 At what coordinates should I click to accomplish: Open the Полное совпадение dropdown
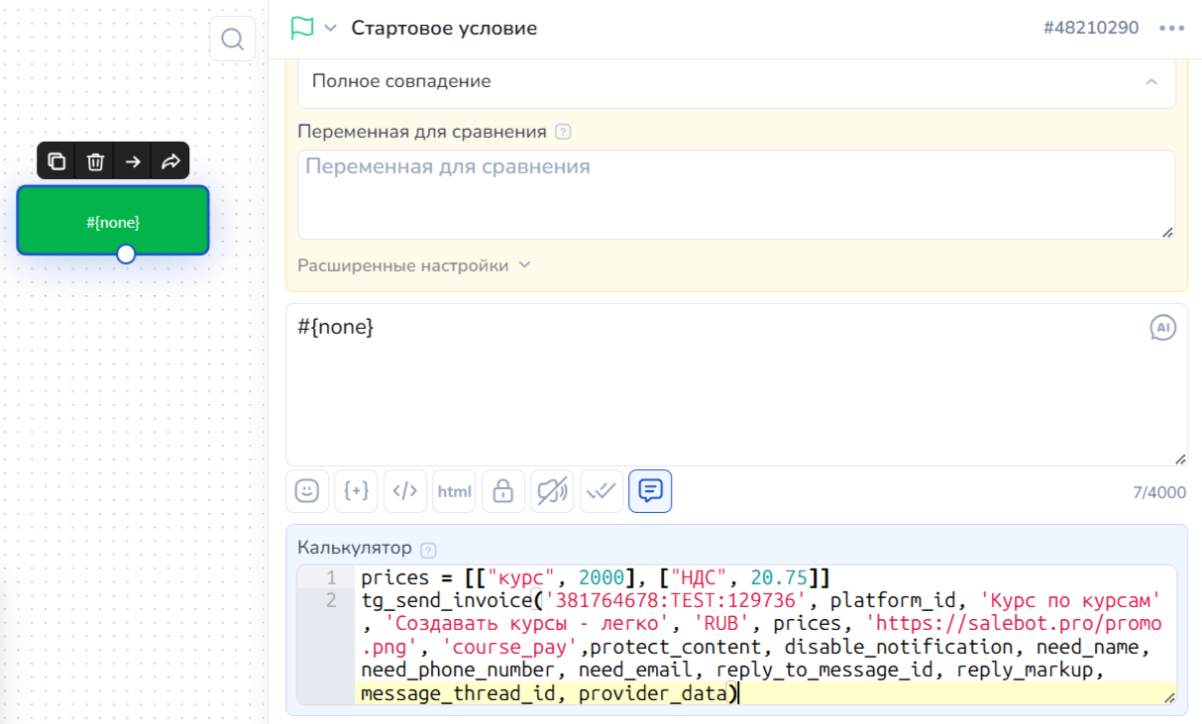tap(736, 82)
